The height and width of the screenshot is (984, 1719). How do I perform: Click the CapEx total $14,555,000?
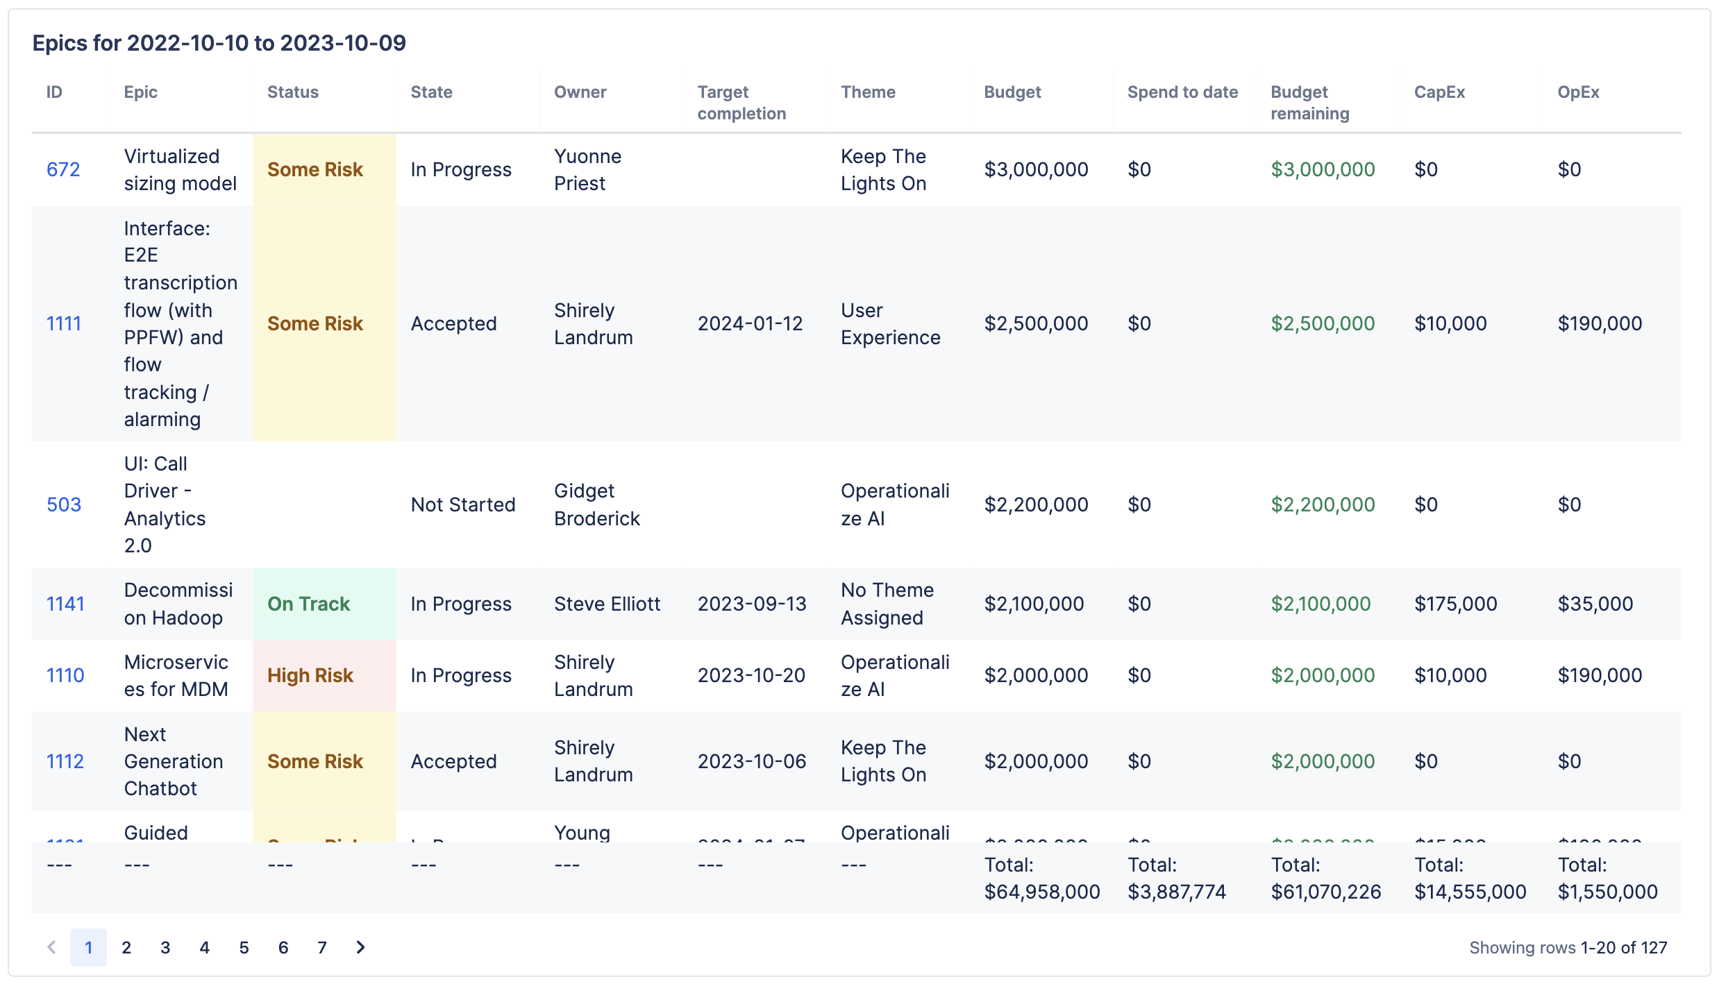click(1470, 878)
